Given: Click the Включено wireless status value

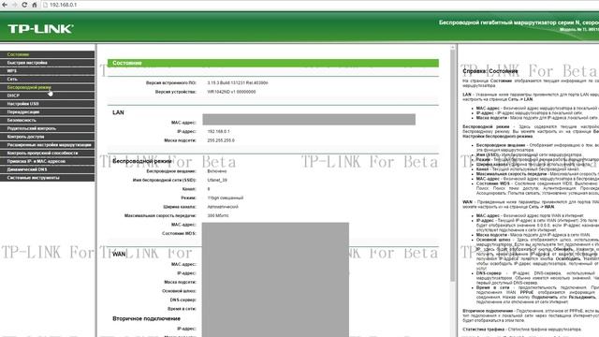Looking at the screenshot, I should [216, 171].
